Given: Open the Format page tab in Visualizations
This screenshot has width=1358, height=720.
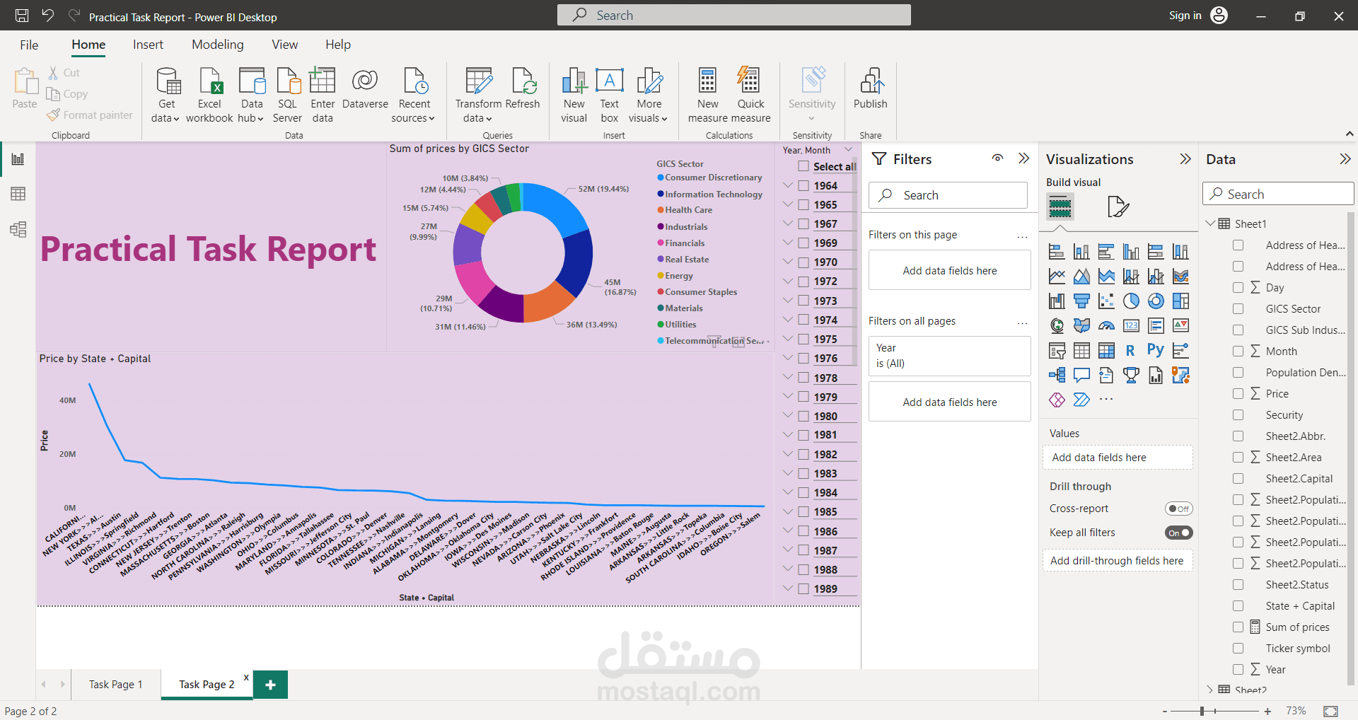Looking at the screenshot, I should pos(1118,207).
